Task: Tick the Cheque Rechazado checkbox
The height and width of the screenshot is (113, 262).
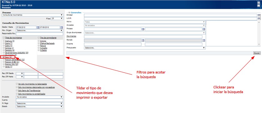Action: (x=39, y=43)
